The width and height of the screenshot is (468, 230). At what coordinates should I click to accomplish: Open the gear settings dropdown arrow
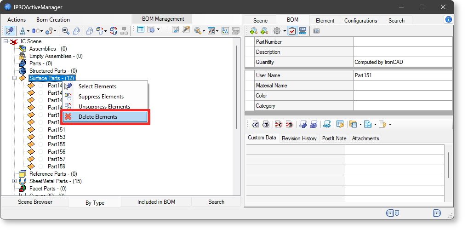click(285, 30)
